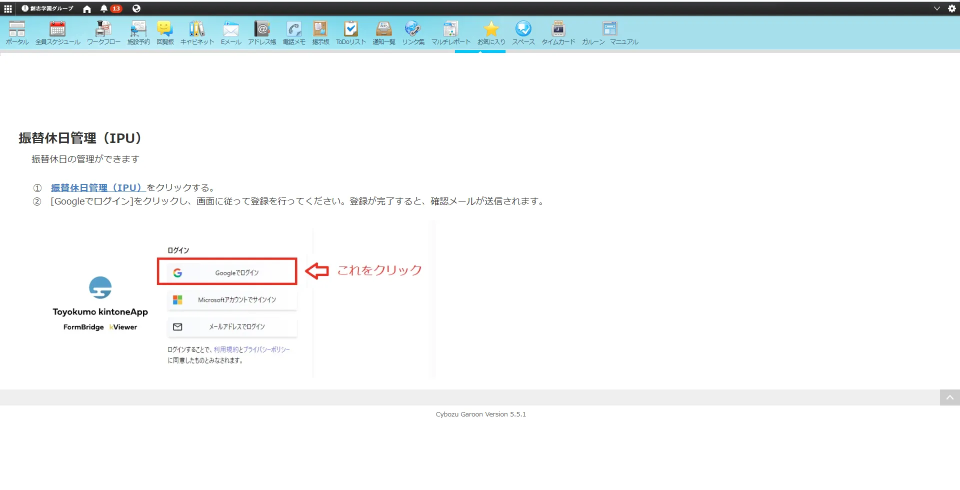This screenshot has height=490, width=960.
Task: Select the お気に入り favorites tab
Action: (x=491, y=33)
